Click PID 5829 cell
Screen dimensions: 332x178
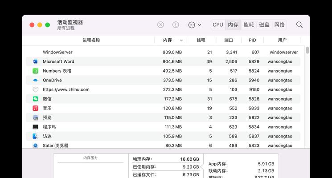click(254, 61)
